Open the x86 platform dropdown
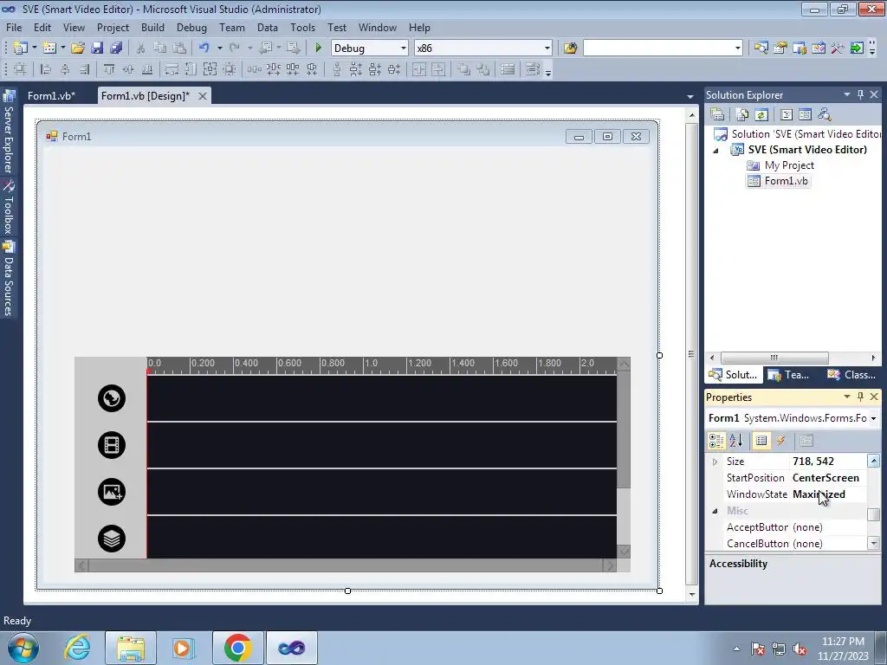The image size is (887, 665). pyautogui.click(x=547, y=48)
